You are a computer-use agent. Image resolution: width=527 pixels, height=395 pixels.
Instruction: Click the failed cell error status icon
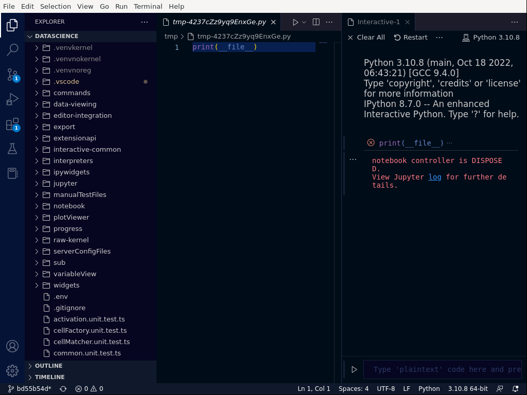(371, 143)
